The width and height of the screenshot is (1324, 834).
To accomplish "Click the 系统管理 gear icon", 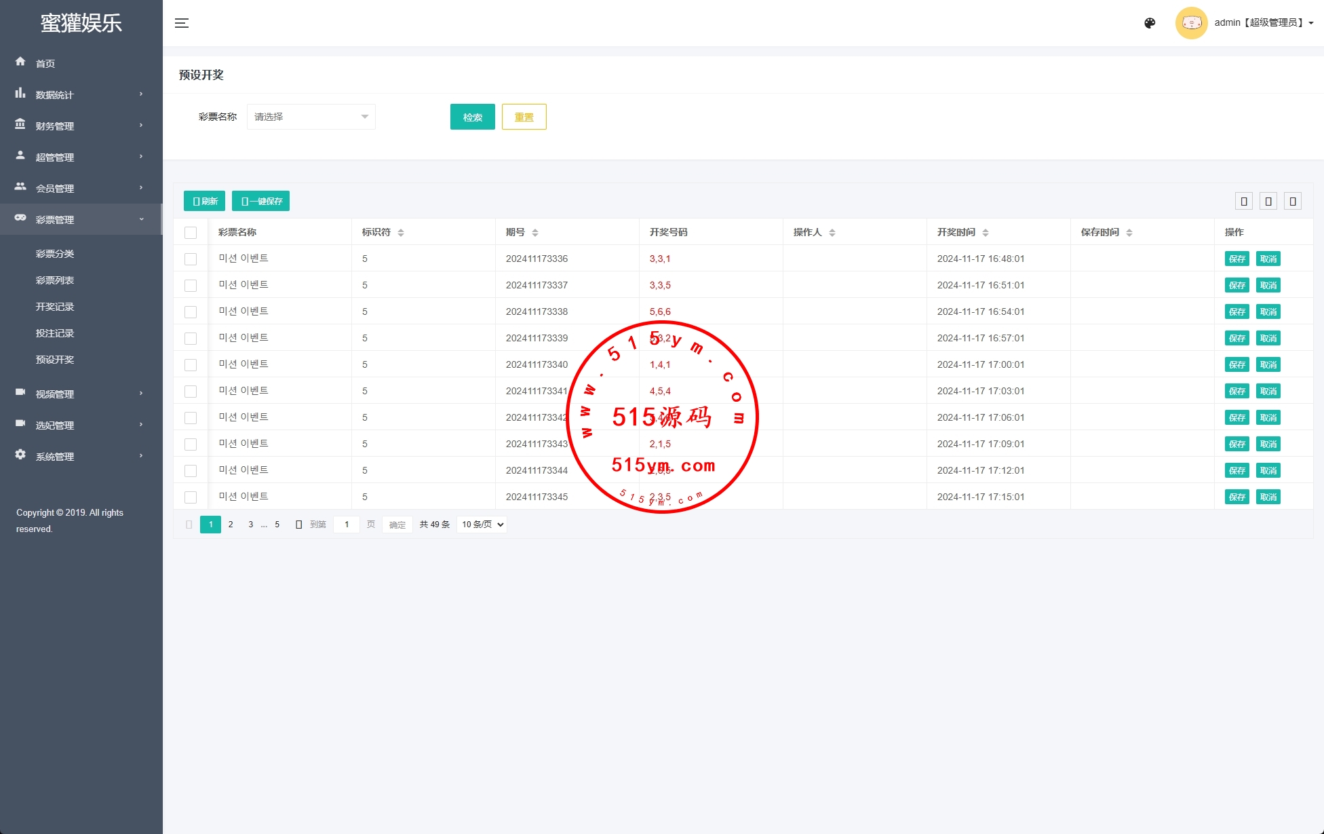I will coord(20,455).
